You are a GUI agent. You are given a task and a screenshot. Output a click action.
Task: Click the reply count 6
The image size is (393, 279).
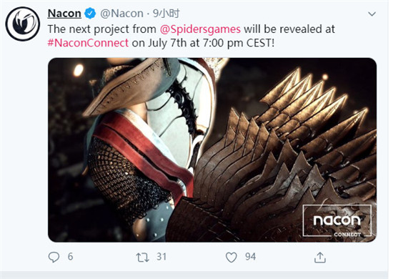click(71, 257)
